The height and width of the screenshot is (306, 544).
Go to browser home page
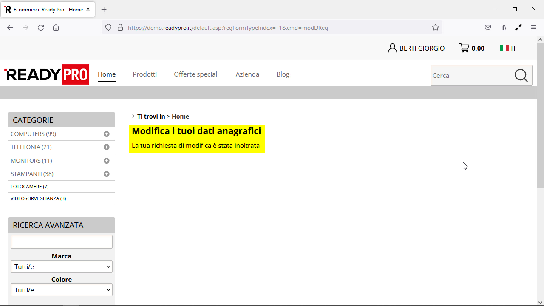[56, 28]
